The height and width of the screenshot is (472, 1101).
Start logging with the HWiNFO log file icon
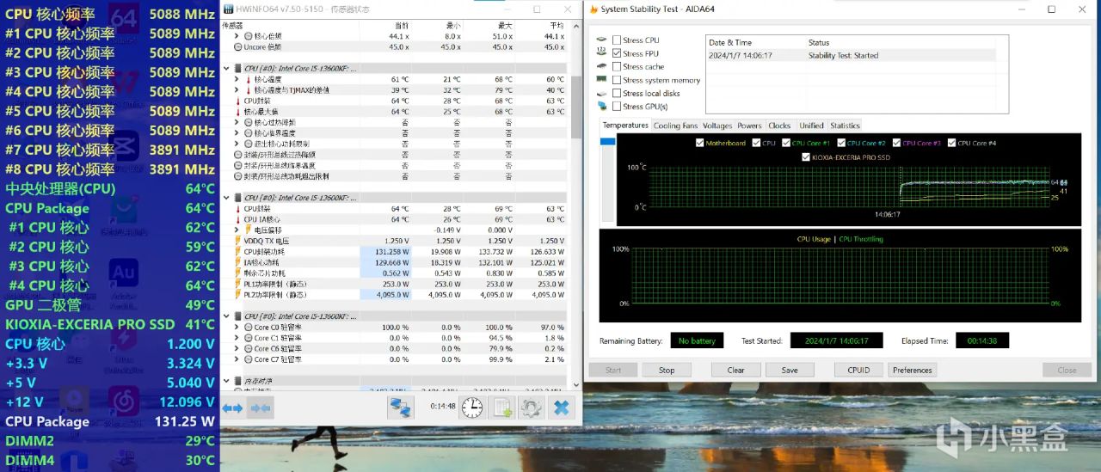pos(502,408)
